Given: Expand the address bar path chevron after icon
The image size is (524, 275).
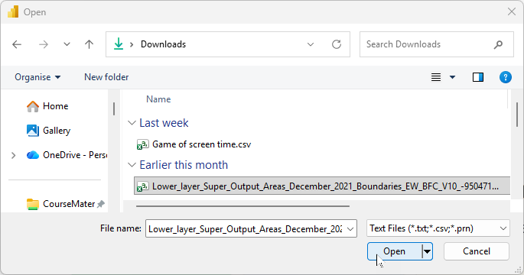Looking at the screenshot, I should pos(132,44).
